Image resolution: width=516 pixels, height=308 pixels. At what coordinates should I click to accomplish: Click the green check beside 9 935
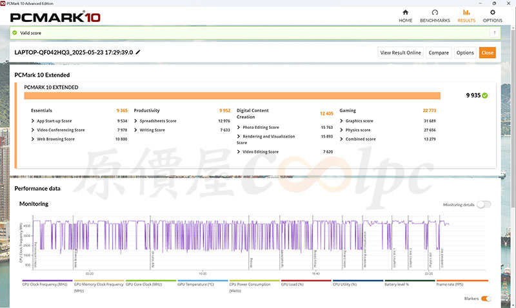tap(485, 95)
